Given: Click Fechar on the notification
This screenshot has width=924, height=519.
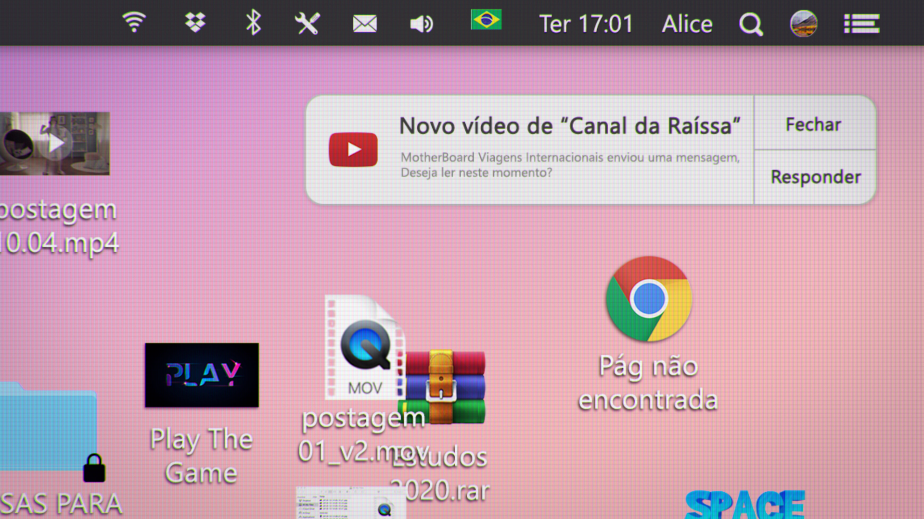Looking at the screenshot, I should coord(813,124).
